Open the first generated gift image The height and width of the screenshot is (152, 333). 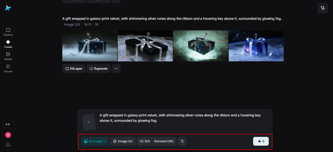(x=90, y=46)
